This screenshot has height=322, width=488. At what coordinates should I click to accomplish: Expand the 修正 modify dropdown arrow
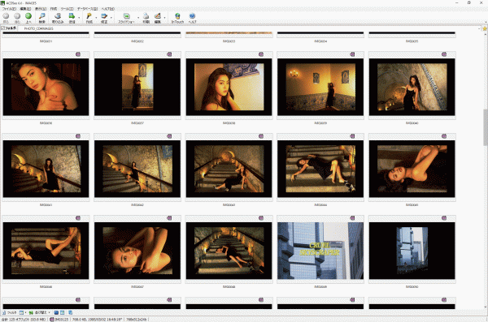point(111,18)
